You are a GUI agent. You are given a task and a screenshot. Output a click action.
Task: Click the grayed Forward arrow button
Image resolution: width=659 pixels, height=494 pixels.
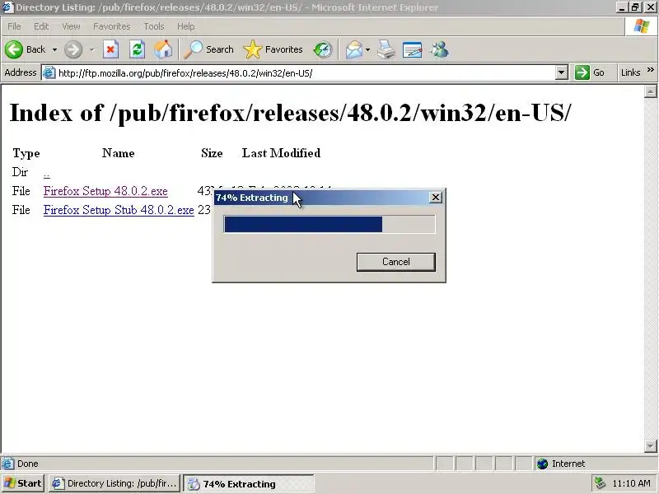coord(73,49)
